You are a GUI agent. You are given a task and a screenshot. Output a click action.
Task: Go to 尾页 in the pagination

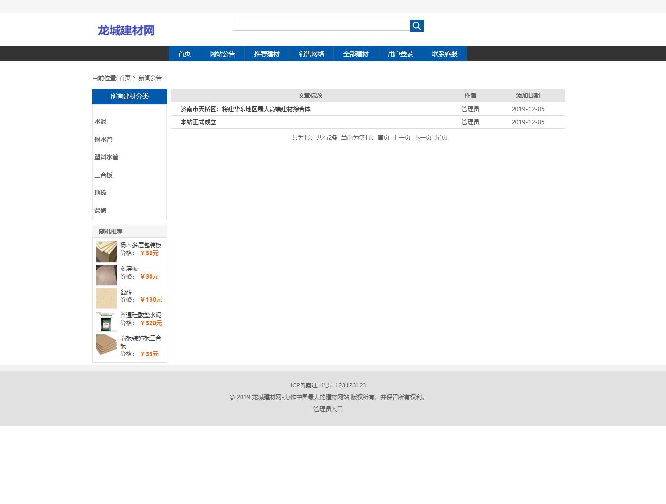point(441,137)
